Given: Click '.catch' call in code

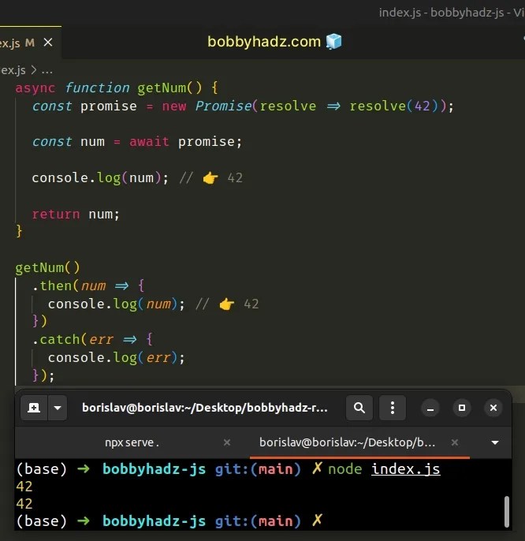Looking at the screenshot, I should 56,339.
